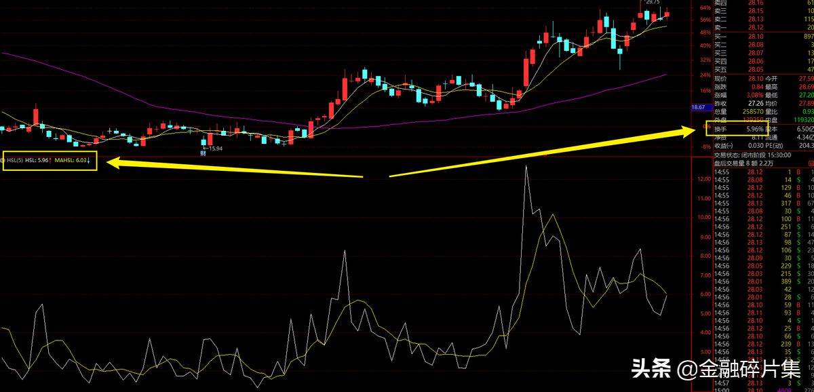This screenshot has width=814, height=392.
Task: Click the 买三 28.07 bid row
Action: pyautogui.click(x=763, y=53)
